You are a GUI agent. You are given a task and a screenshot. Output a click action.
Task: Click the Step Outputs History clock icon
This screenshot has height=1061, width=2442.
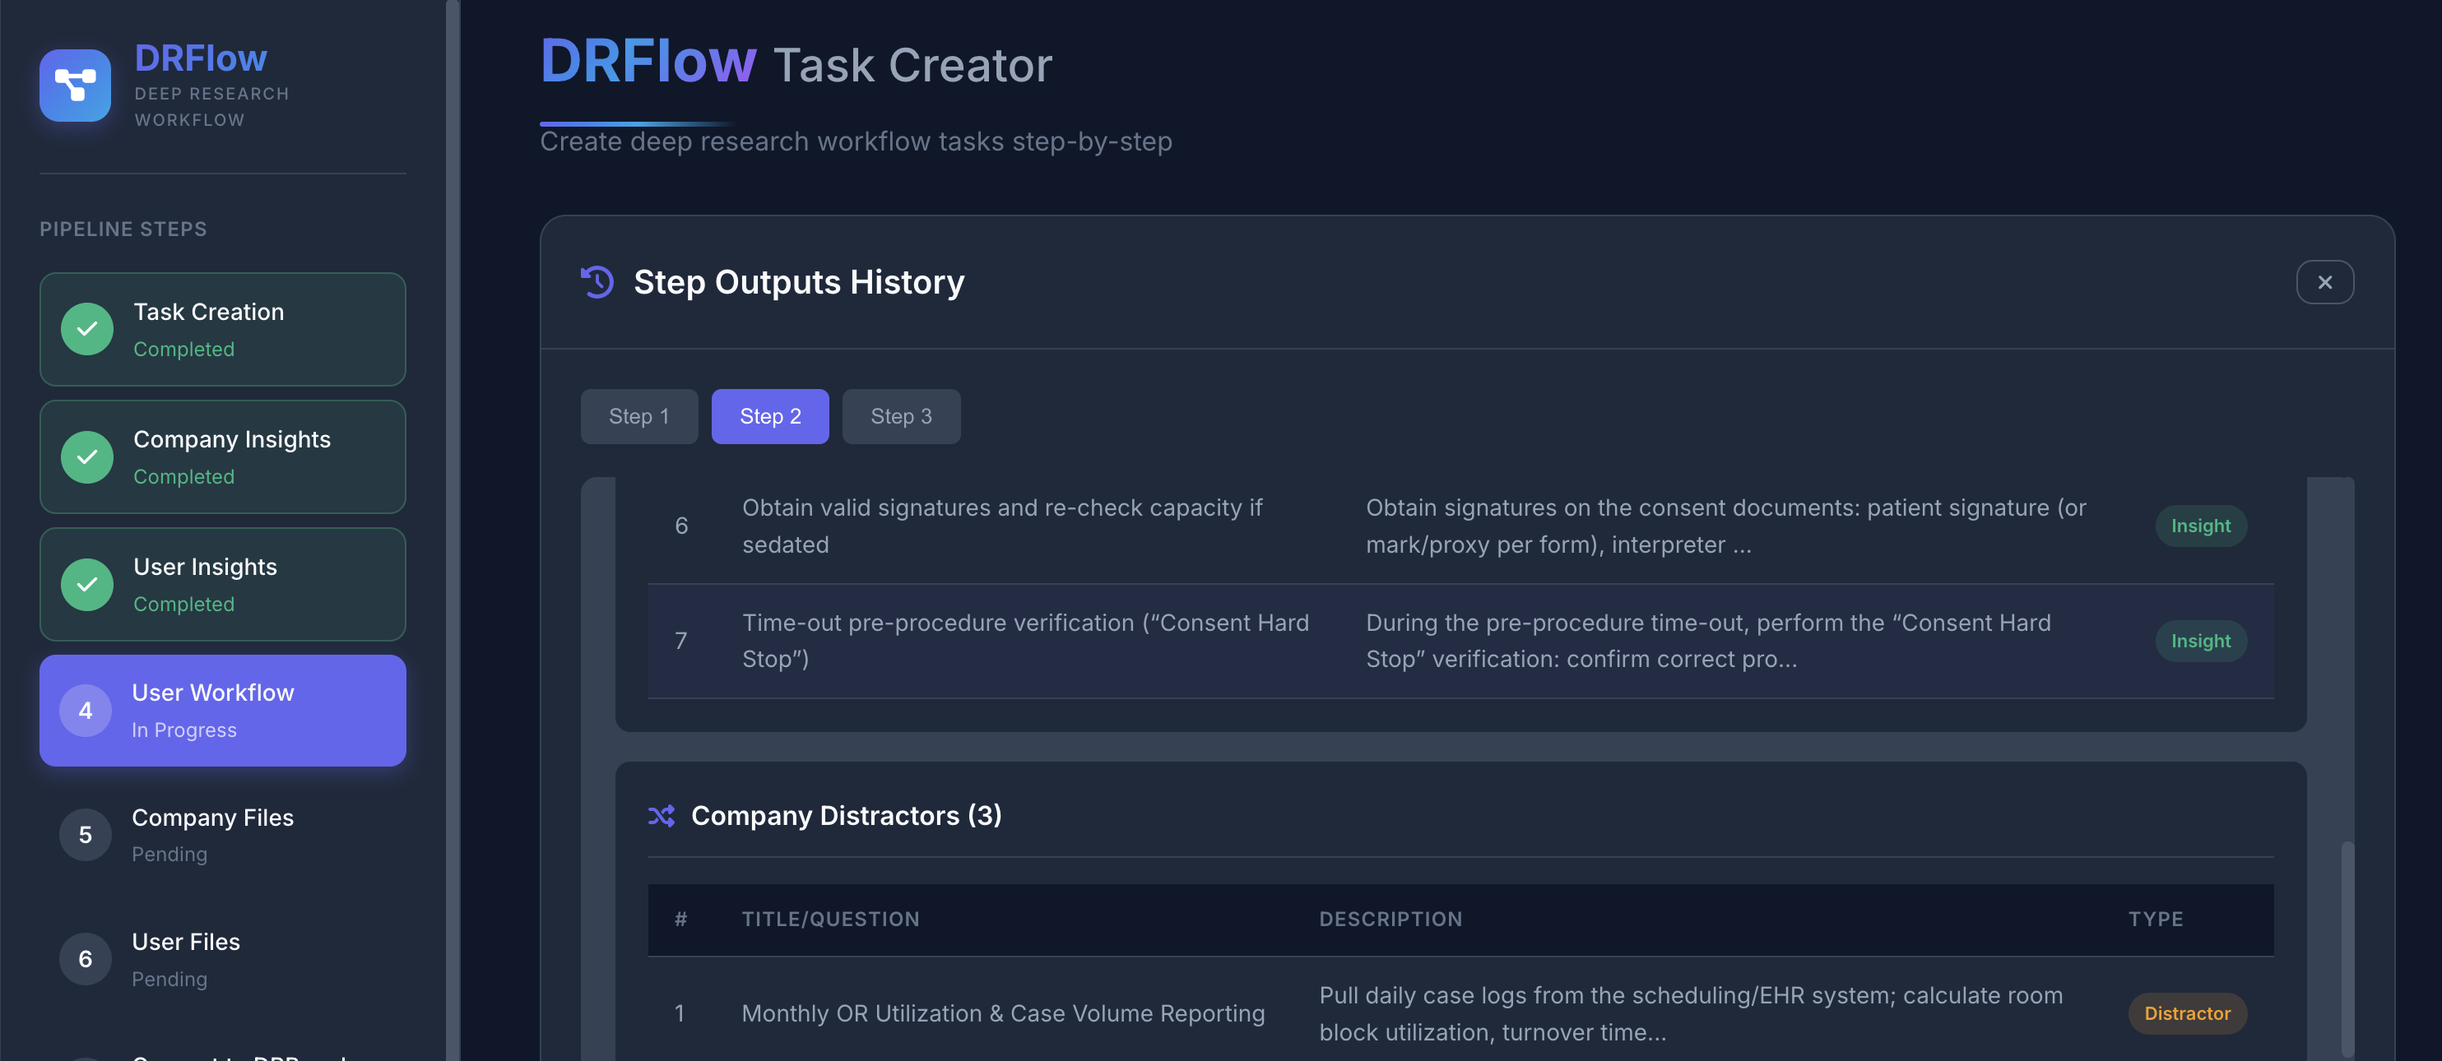tap(597, 282)
